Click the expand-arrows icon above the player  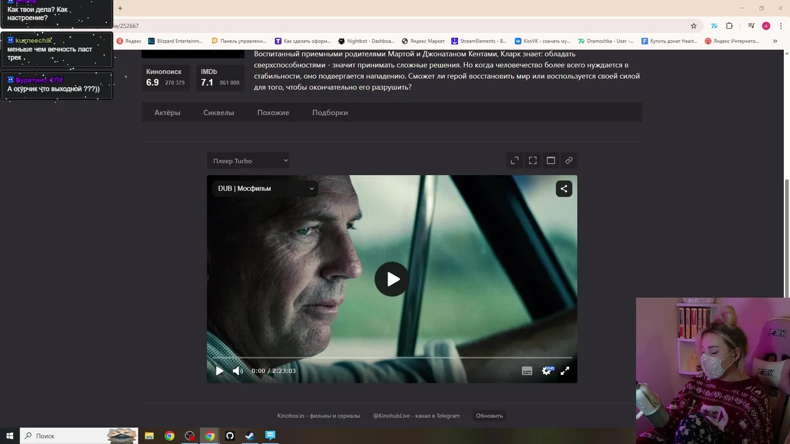[x=515, y=160]
